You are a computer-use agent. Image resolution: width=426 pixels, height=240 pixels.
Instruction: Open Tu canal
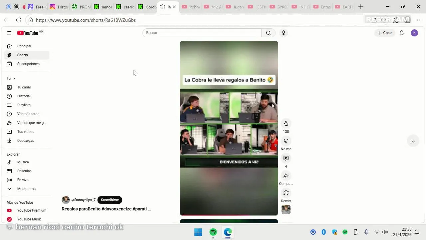pyautogui.click(x=27, y=87)
